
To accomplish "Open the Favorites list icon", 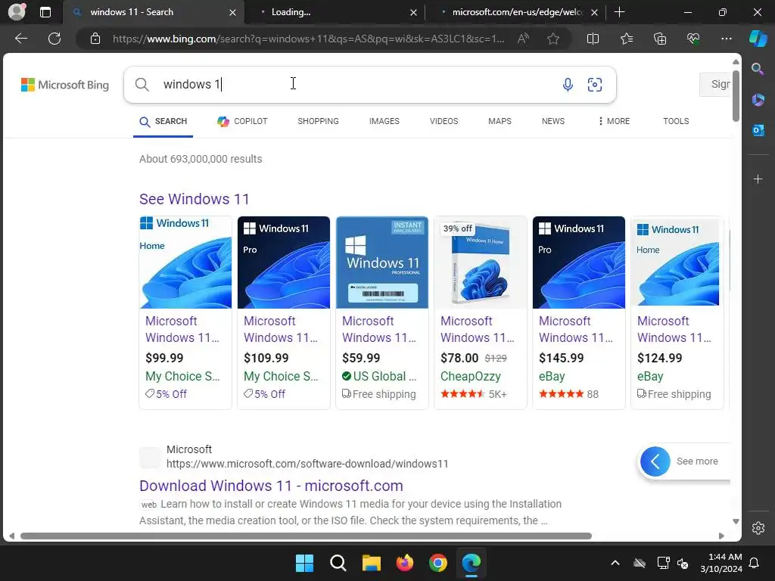I will pos(626,39).
